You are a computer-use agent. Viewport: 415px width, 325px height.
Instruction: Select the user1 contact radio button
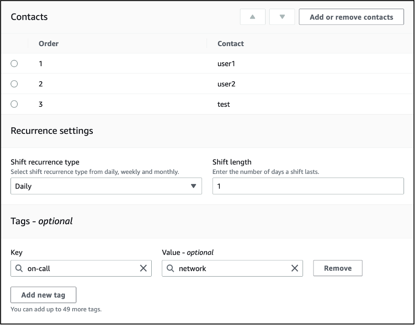point(14,63)
